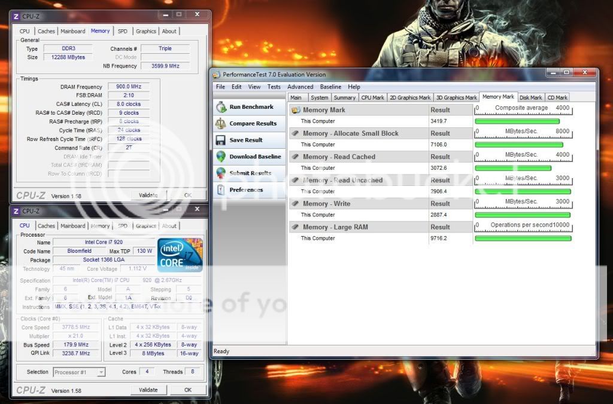Switch to the 2D Graphics Mark tab
The height and width of the screenshot is (404, 613).
pos(410,97)
